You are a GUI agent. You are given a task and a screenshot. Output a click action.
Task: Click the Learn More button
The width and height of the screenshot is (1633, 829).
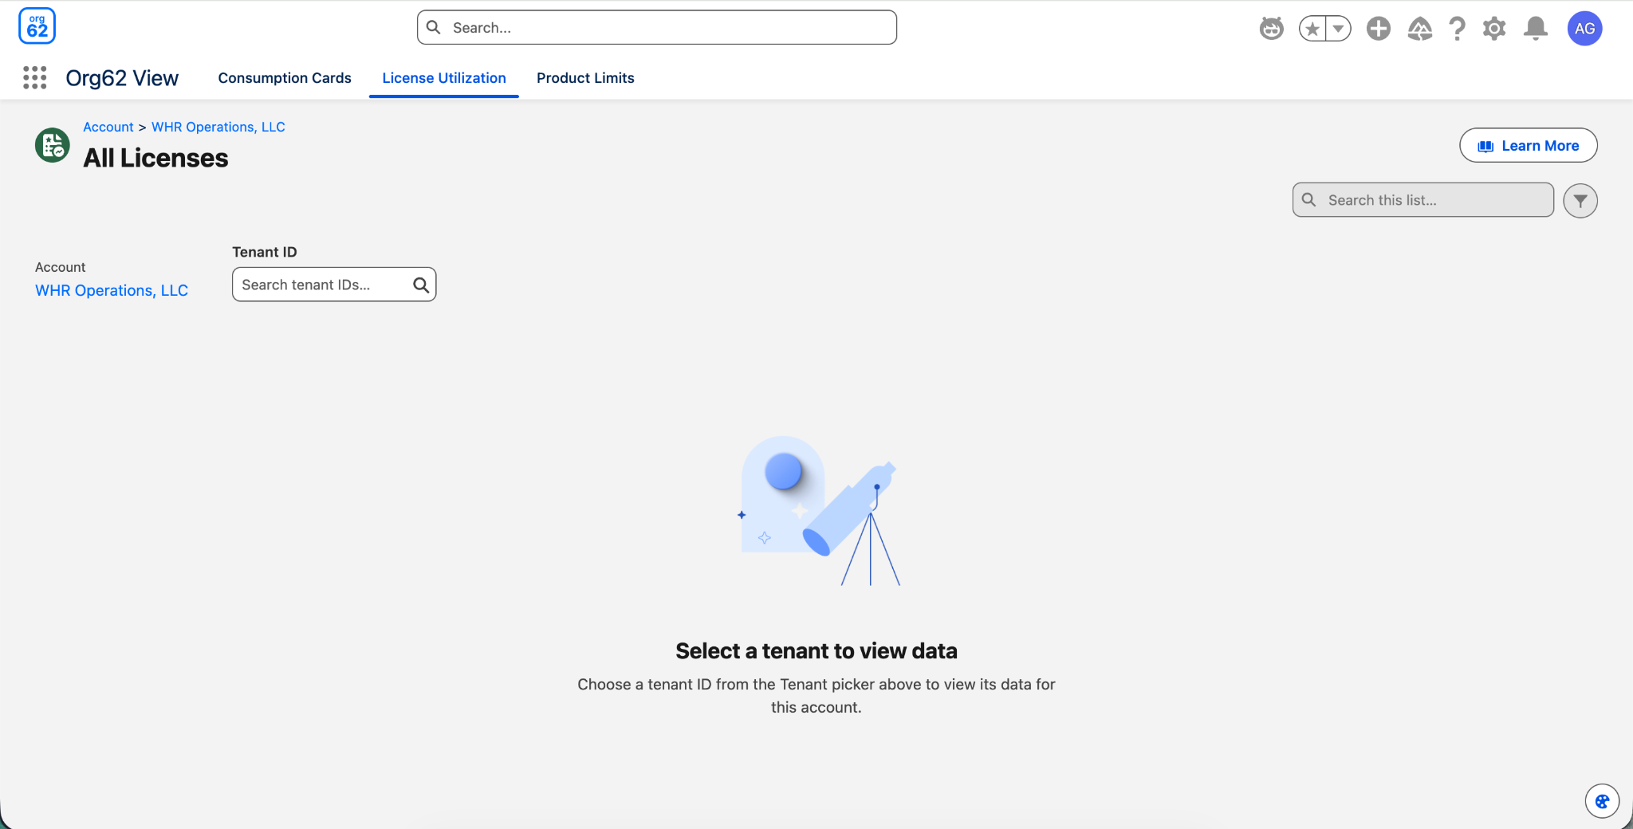click(x=1528, y=145)
